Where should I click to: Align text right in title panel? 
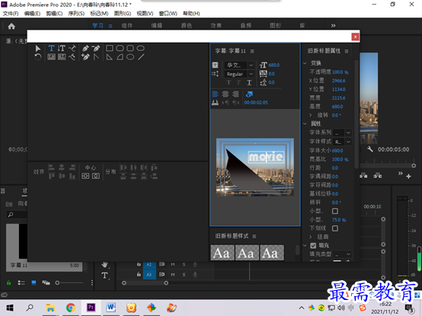pyautogui.click(x=235, y=94)
